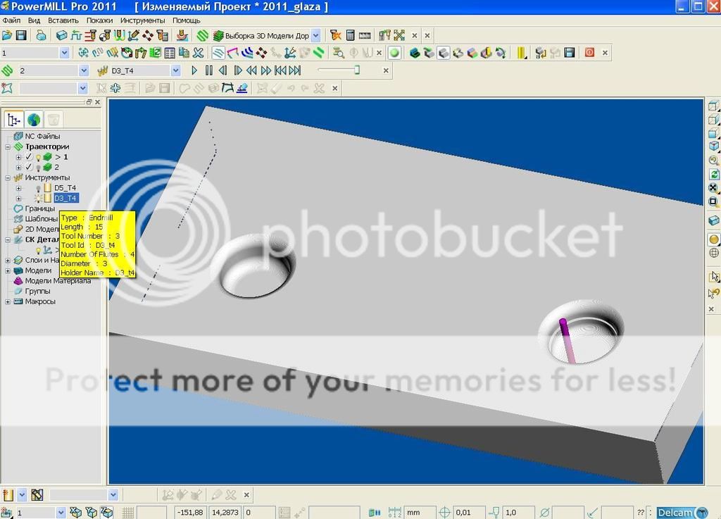Screen dimensions: 721x519
Task: Toggle the checkmark on toolpath 1
Action: pos(29,157)
